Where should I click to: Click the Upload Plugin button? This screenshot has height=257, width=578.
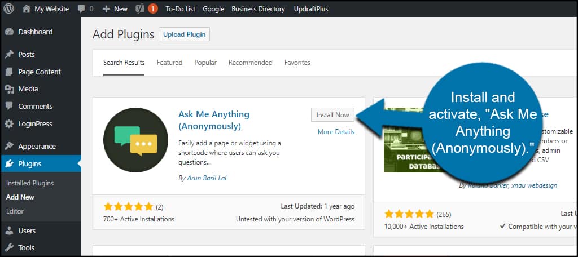[185, 34]
